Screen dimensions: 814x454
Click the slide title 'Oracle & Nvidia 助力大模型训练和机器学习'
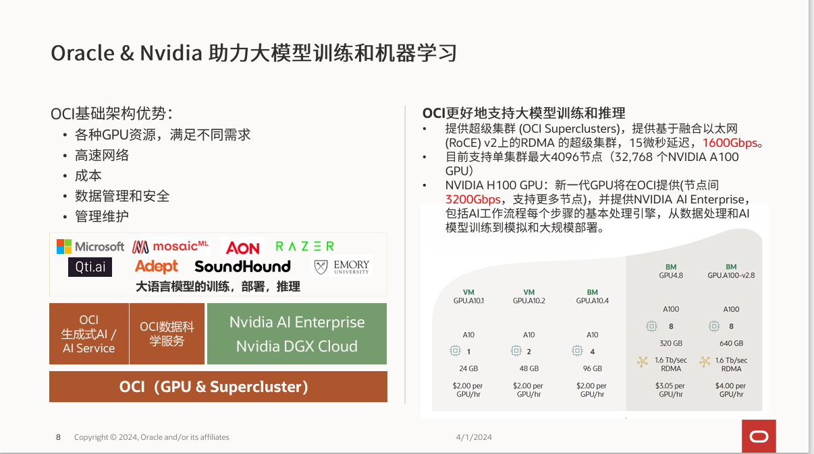[254, 53]
